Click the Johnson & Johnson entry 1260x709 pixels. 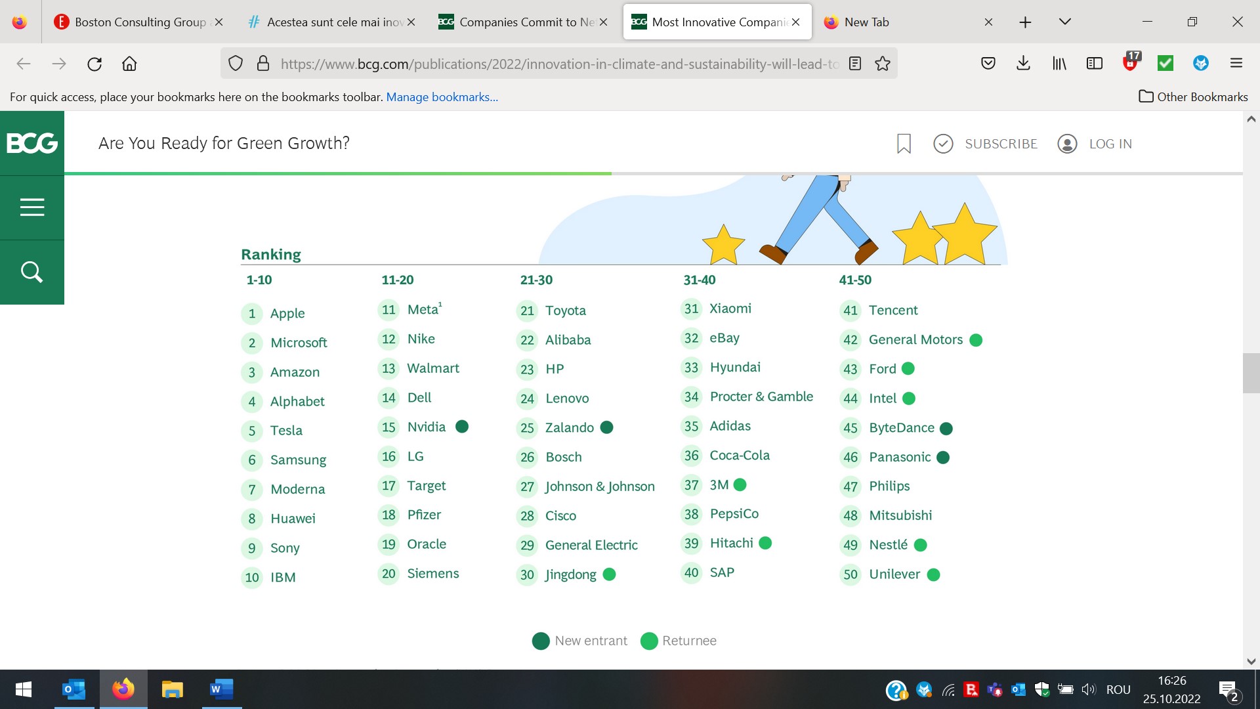(x=586, y=486)
